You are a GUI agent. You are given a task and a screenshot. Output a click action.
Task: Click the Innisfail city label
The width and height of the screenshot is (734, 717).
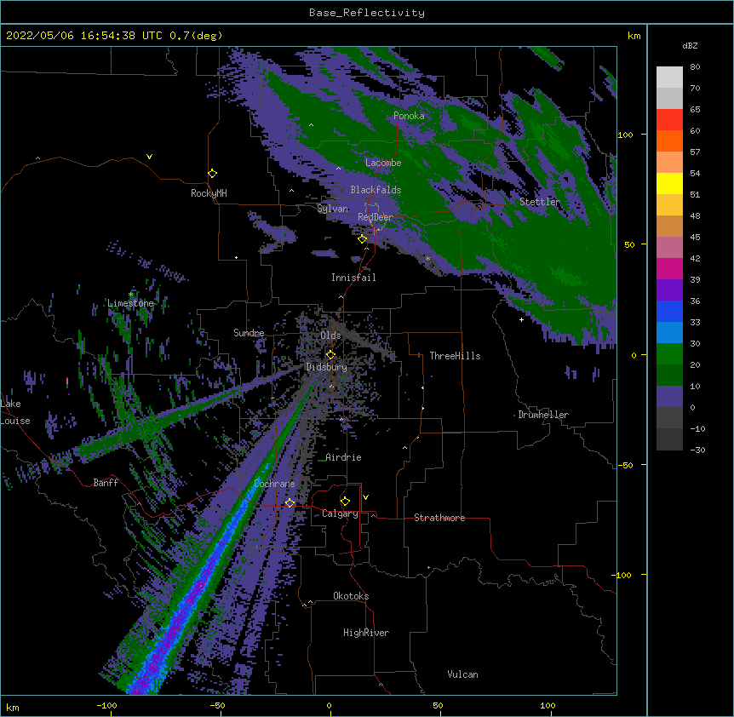coord(353,278)
